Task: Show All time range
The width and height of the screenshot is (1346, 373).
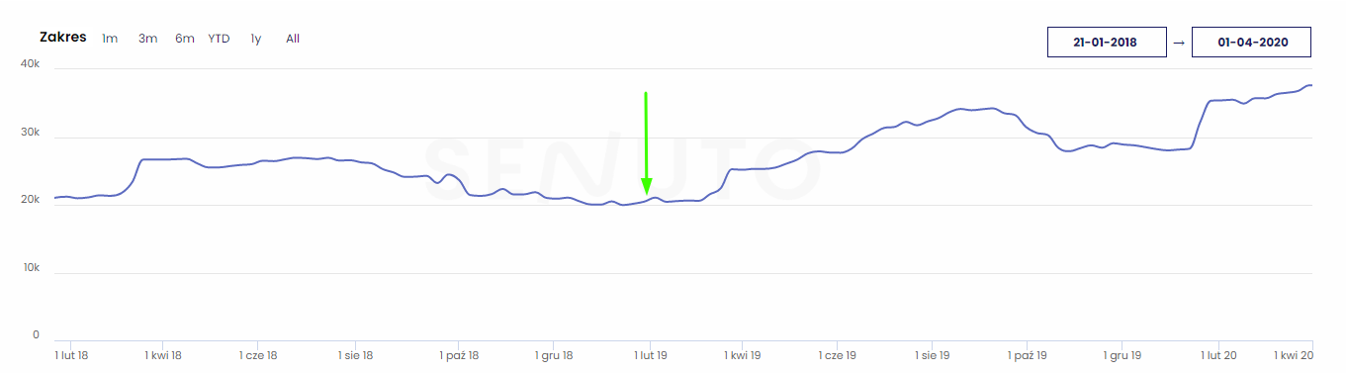Action: point(293,39)
